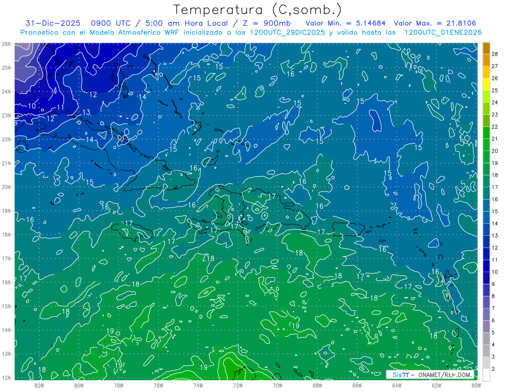Viewport: 506px width, 391px height.
Task: Click the "21N" latitude axis label
Action: click(x=6, y=163)
